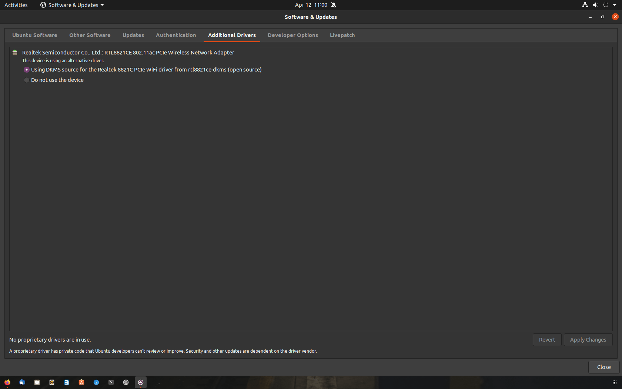Click the Realtek RTL8821CE adapter name
This screenshot has height=389, width=622.
128,53
